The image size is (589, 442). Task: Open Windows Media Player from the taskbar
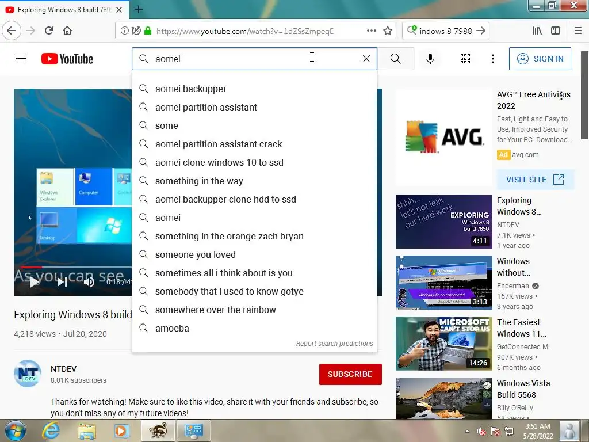[x=121, y=430]
